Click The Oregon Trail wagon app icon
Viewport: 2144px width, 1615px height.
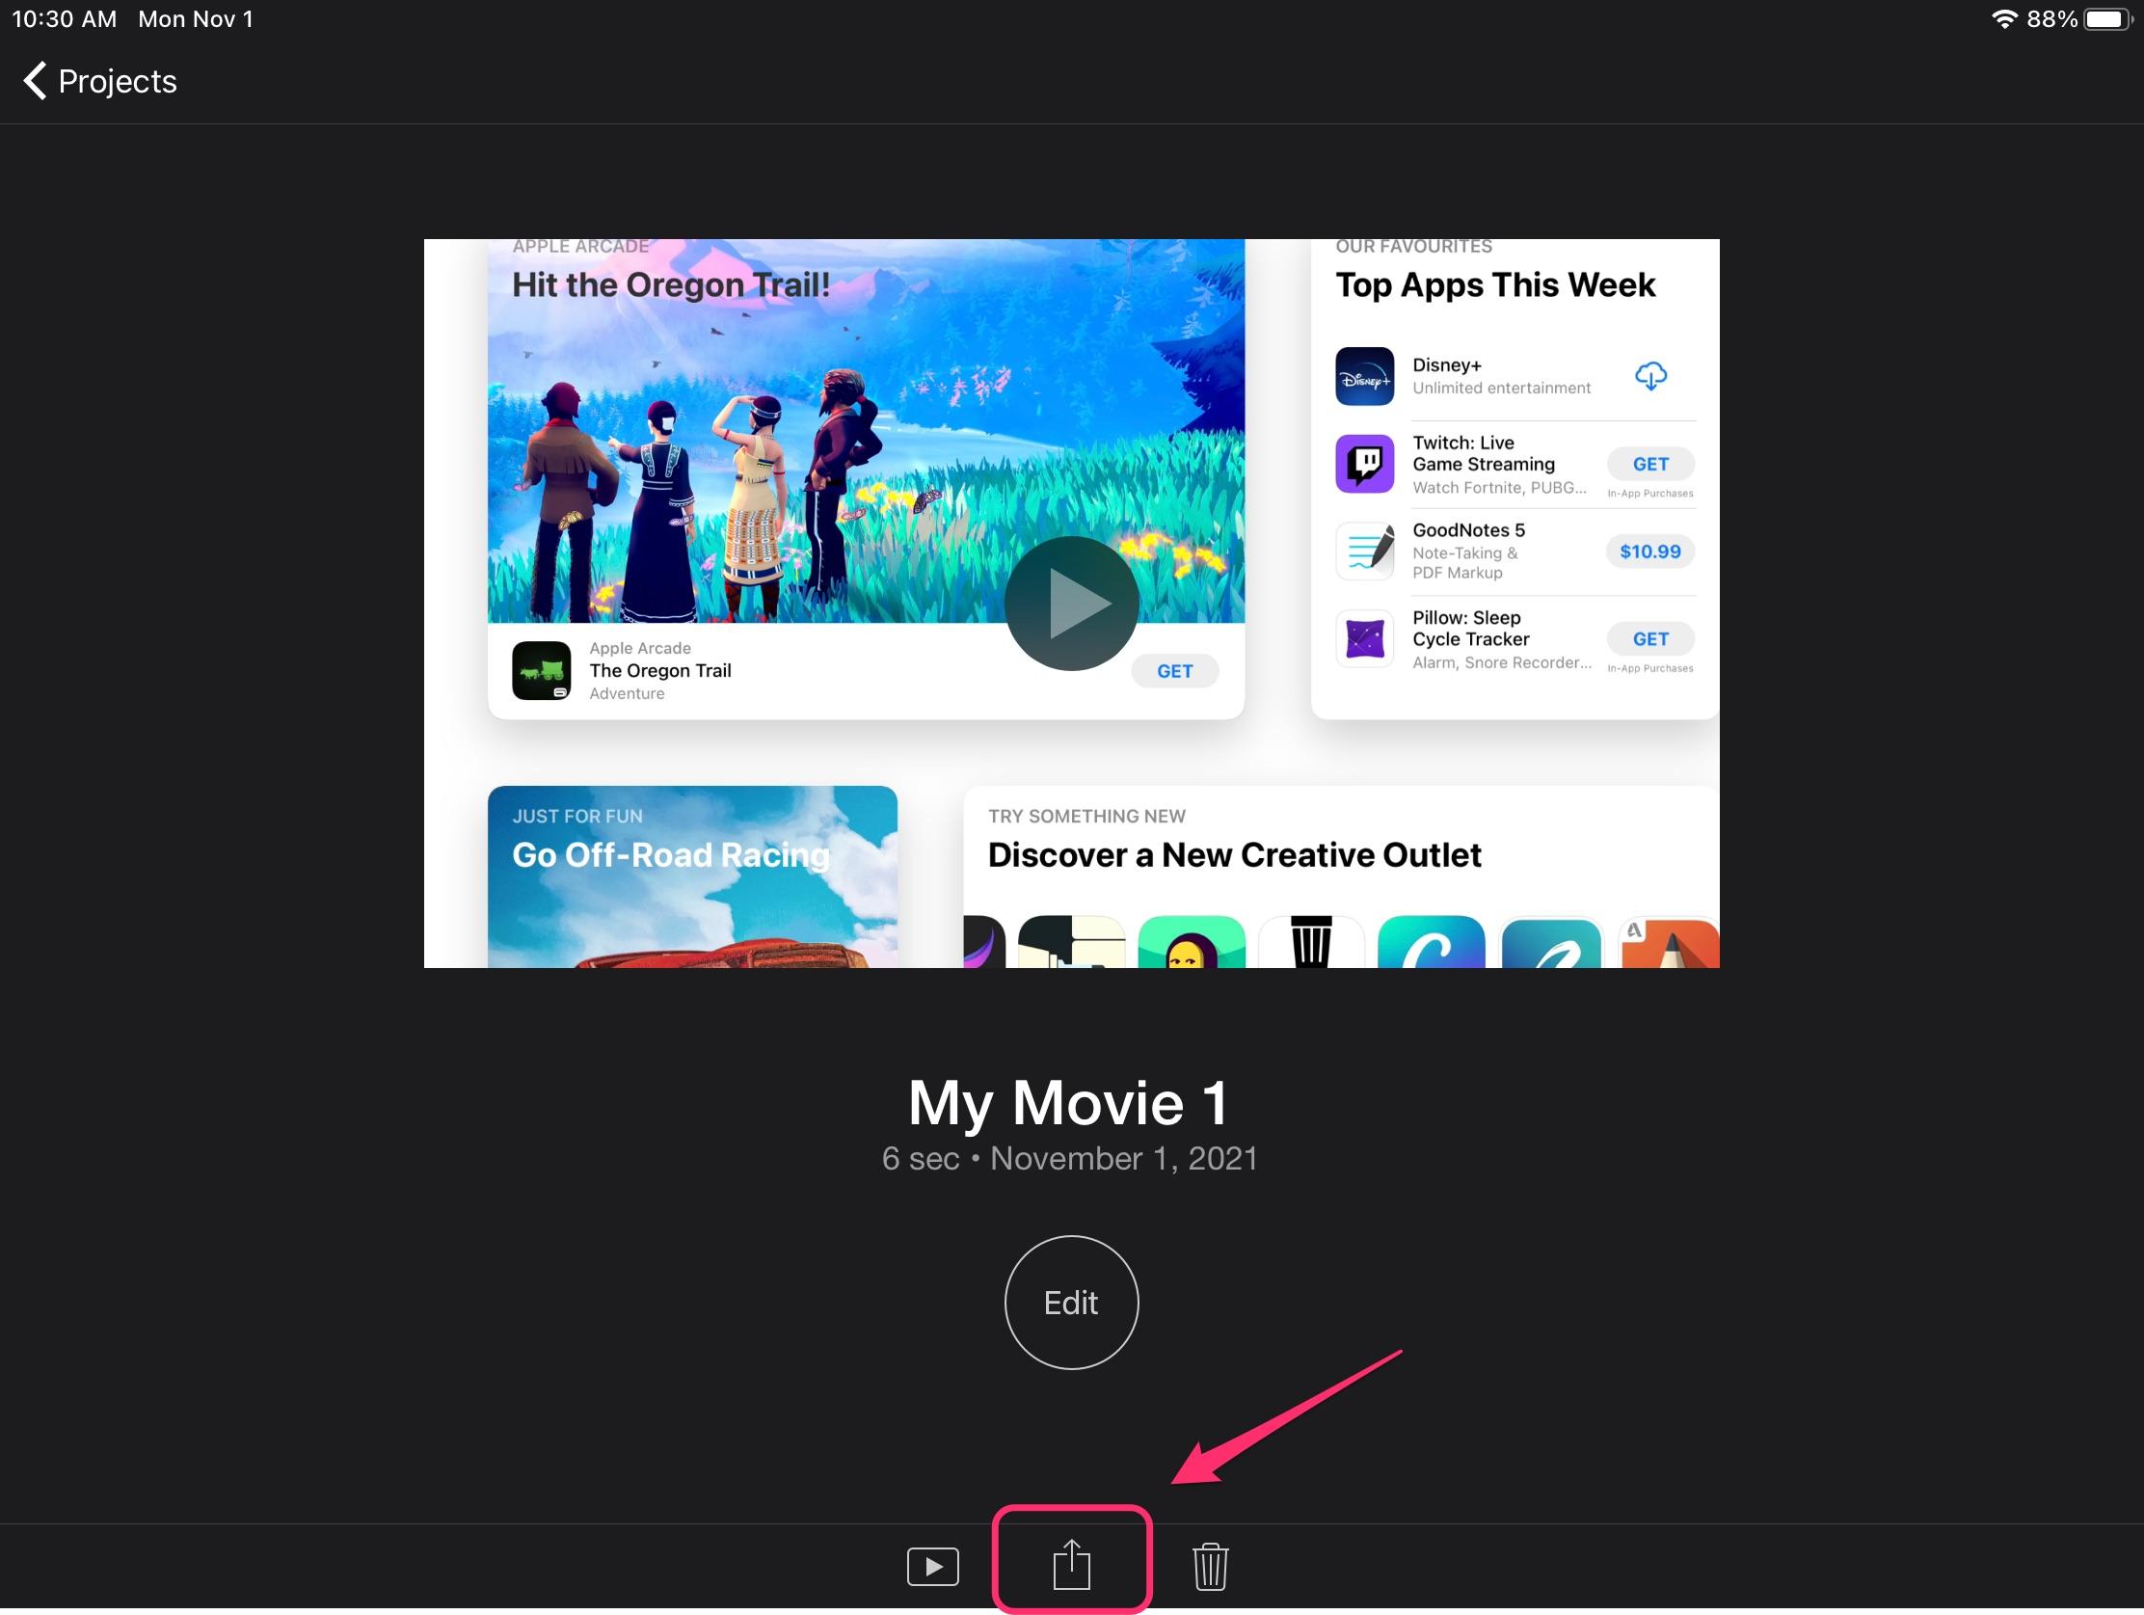pyautogui.click(x=541, y=670)
